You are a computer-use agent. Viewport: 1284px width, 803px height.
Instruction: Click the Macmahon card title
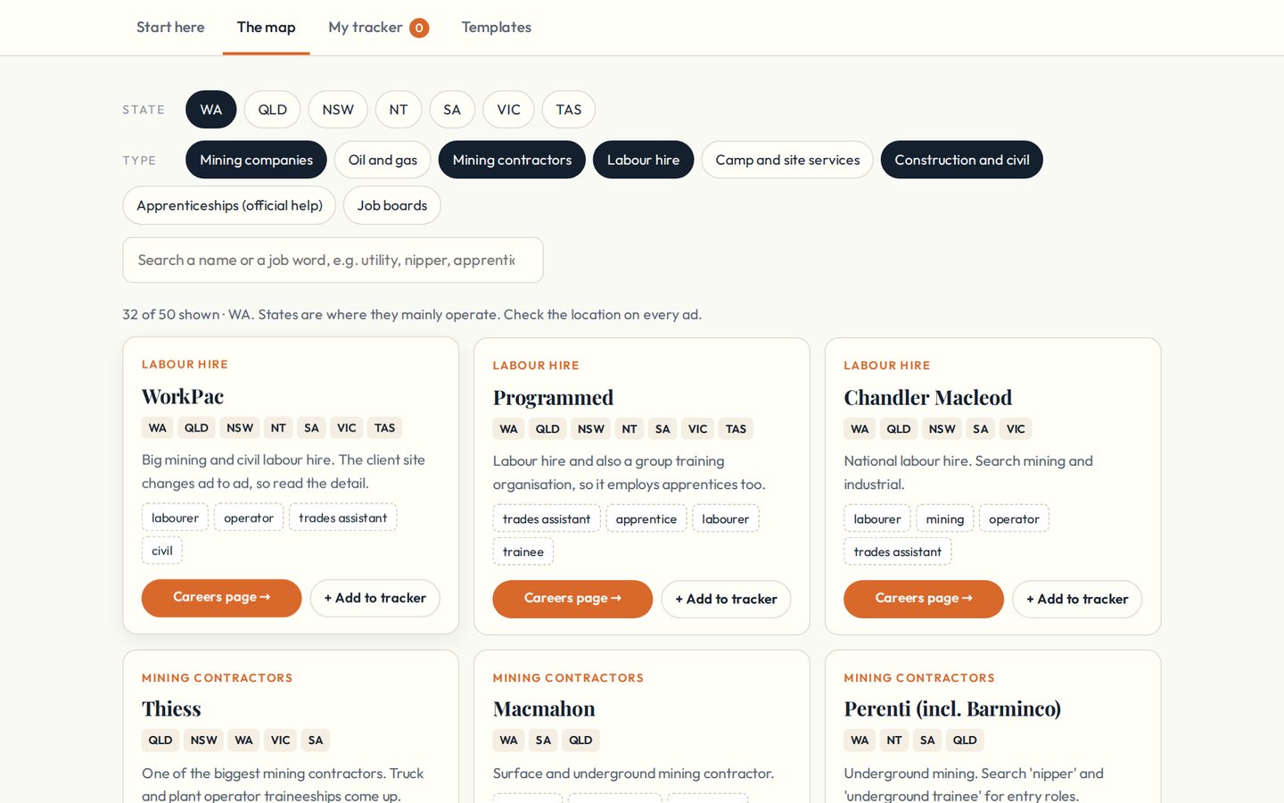tap(544, 709)
